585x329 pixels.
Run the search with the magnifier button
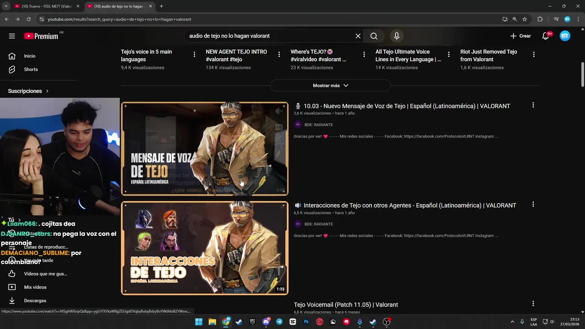pyautogui.click(x=374, y=36)
